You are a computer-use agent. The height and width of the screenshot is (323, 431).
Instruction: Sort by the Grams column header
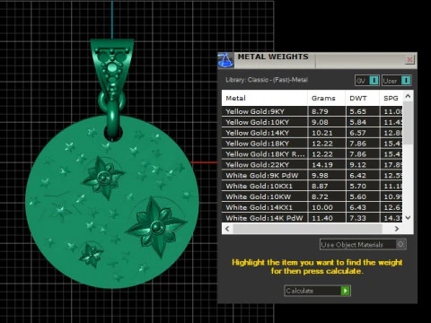tap(327, 98)
